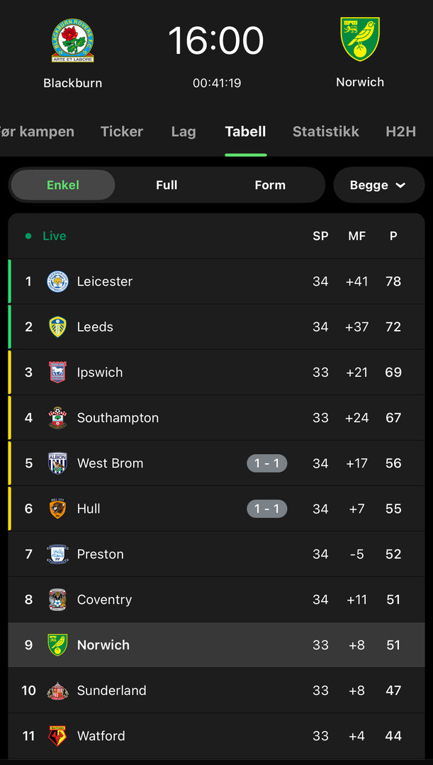Switch to Full table view
Viewport: 433px width, 765px height.
point(167,185)
